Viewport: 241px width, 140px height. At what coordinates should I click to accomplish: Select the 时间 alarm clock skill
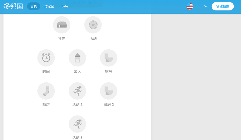46,58
